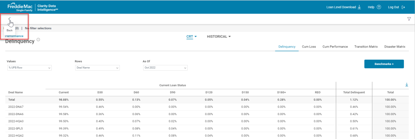Click the Back arrow icon
The width and height of the screenshot is (415, 139).
point(9,19)
